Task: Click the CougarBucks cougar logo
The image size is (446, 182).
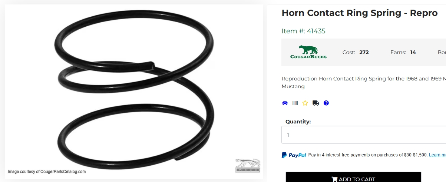Action: (x=308, y=52)
